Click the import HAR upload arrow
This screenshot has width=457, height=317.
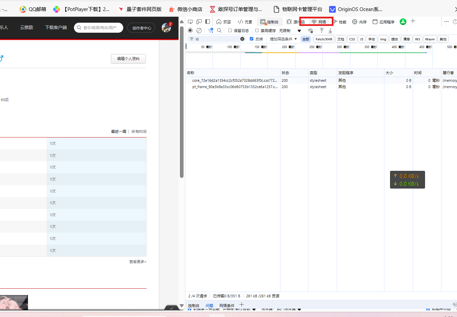click(322, 30)
